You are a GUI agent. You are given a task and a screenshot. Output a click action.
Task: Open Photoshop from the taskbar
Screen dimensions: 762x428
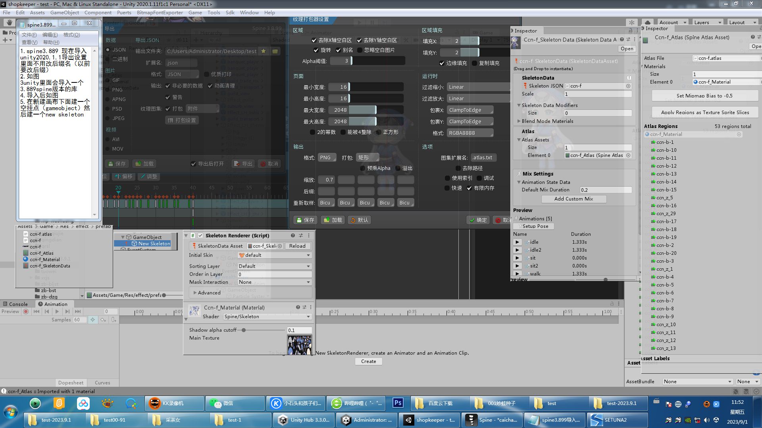tap(398, 403)
